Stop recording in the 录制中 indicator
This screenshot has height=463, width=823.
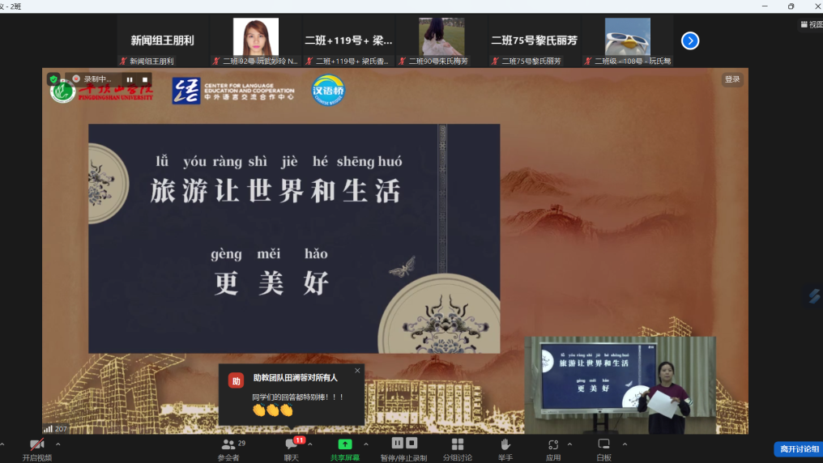pyautogui.click(x=144, y=79)
